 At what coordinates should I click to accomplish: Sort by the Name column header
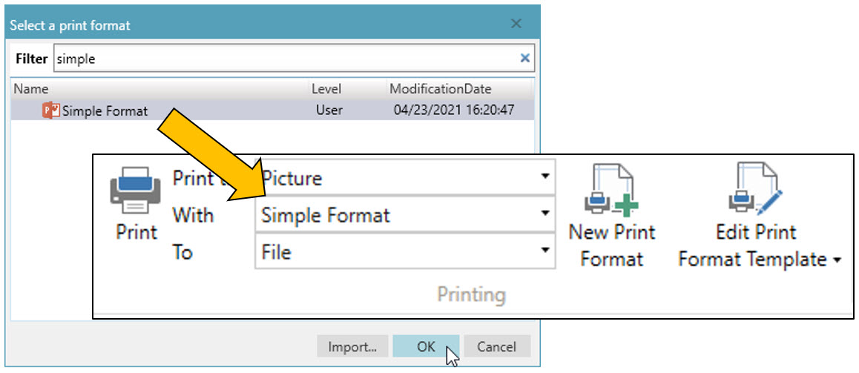[x=31, y=89]
